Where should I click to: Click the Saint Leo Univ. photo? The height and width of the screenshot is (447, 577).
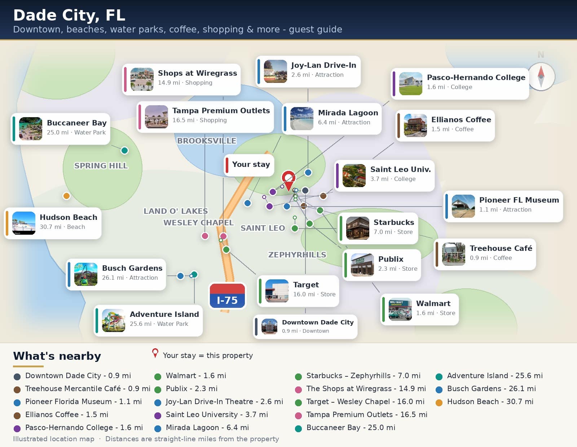[354, 176]
